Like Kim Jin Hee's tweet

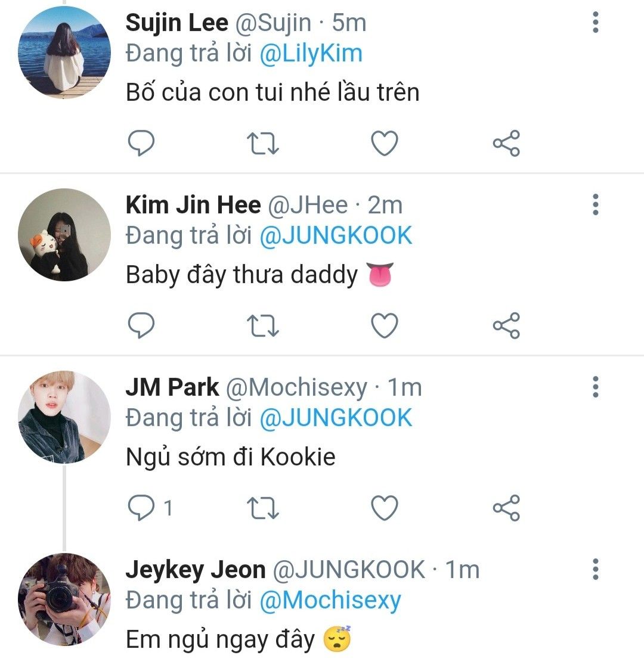coord(385,325)
